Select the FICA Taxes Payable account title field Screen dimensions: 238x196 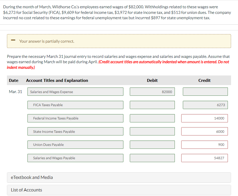(75, 105)
